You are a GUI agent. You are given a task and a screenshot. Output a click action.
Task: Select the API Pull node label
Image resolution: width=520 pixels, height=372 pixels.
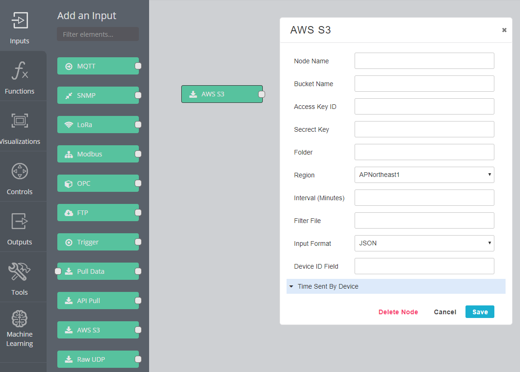tap(89, 301)
